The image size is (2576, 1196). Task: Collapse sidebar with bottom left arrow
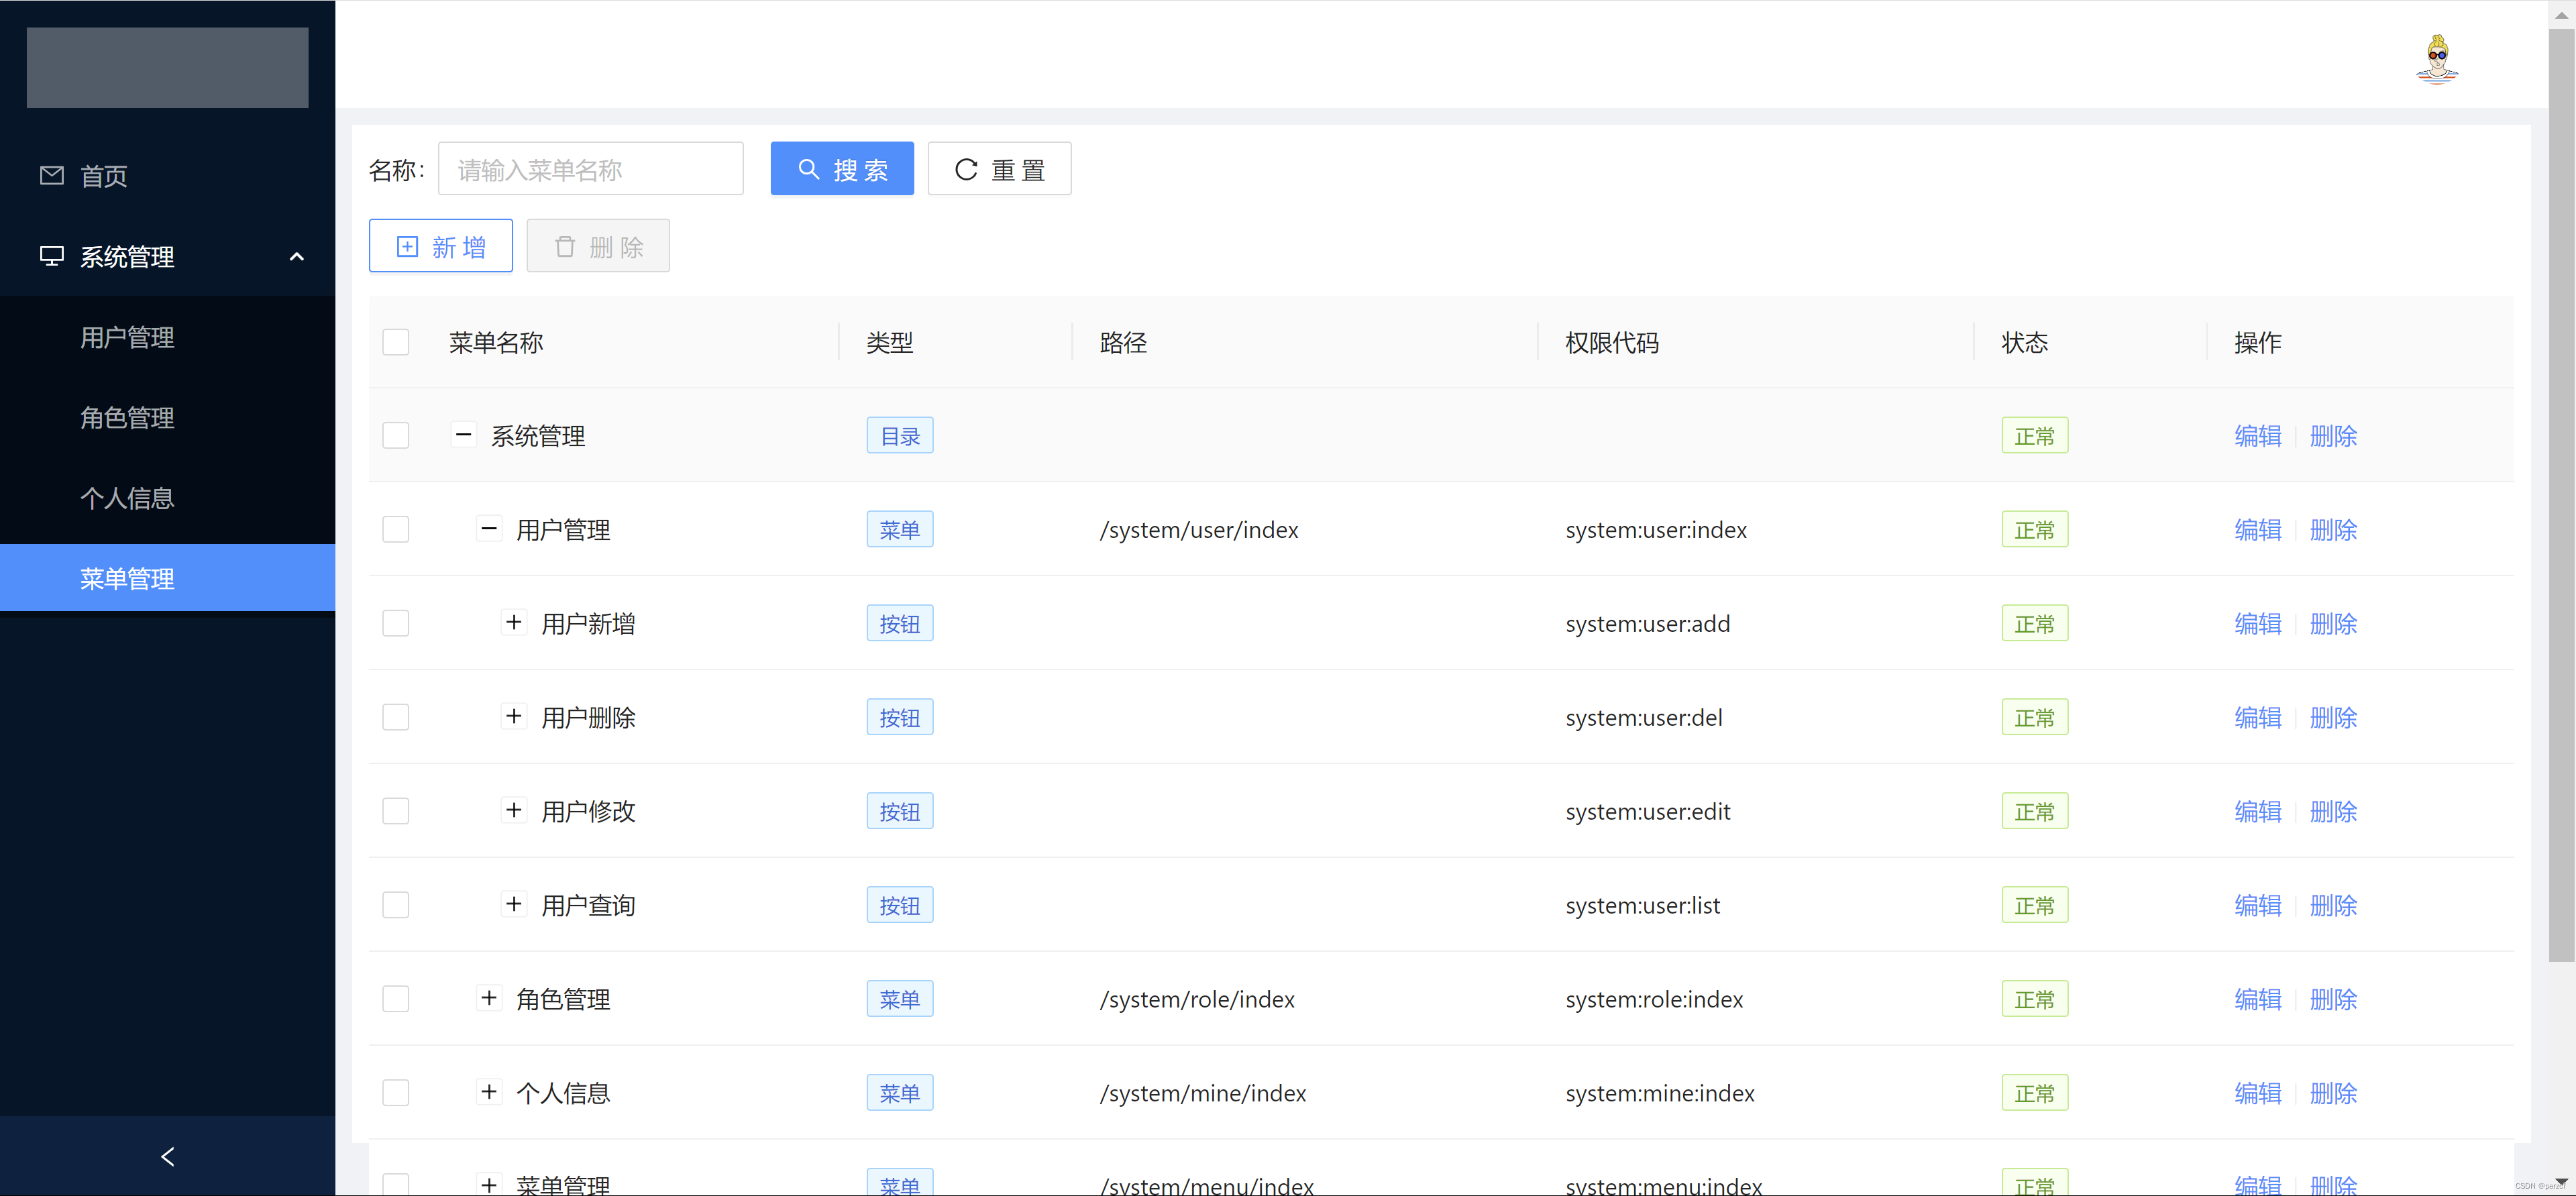click(x=167, y=1156)
